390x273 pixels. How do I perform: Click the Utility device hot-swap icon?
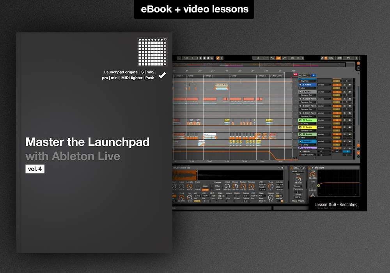point(300,168)
